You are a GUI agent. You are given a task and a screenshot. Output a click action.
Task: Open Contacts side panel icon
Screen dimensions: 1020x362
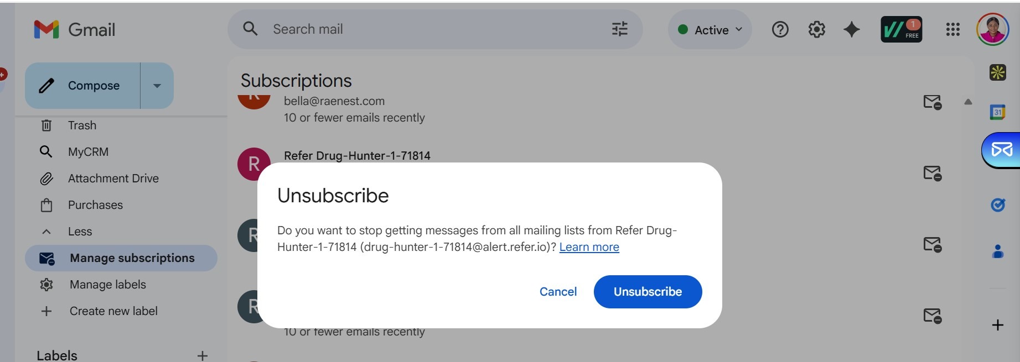997,251
